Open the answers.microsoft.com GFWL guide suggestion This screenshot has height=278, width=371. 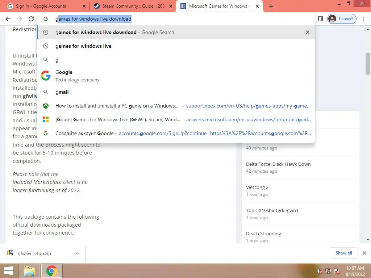[176, 119]
